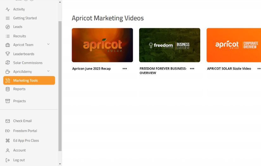Image resolution: width=261 pixels, height=166 pixels.
Task: Click the Account person icon
Action: pyautogui.click(x=8, y=151)
